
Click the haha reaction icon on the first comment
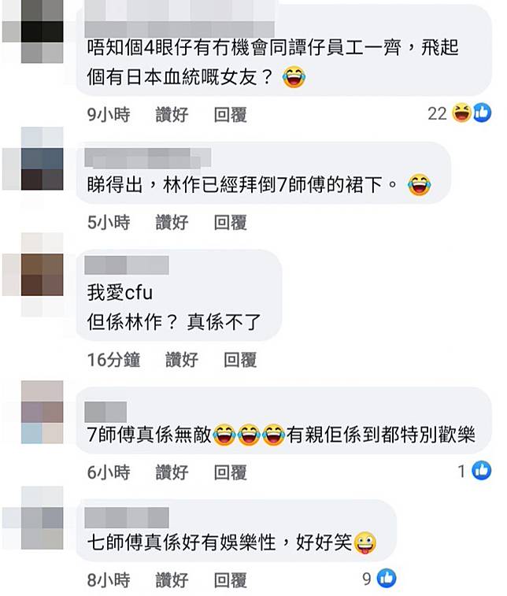(462, 113)
